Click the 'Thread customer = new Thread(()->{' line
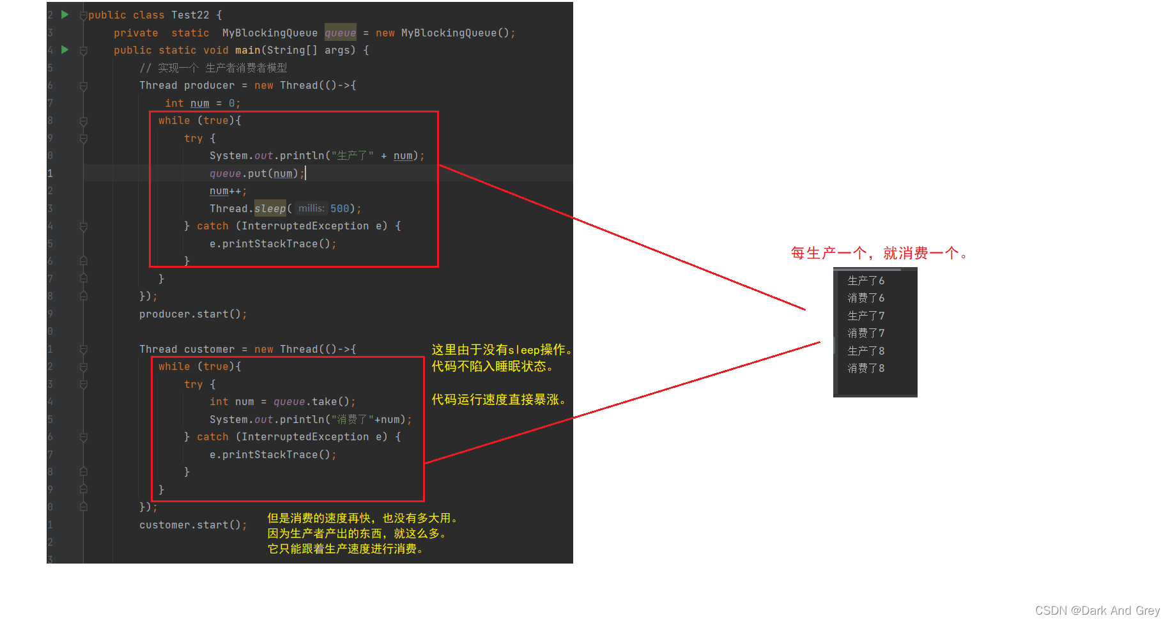The height and width of the screenshot is (623, 1170). point(248,349)
